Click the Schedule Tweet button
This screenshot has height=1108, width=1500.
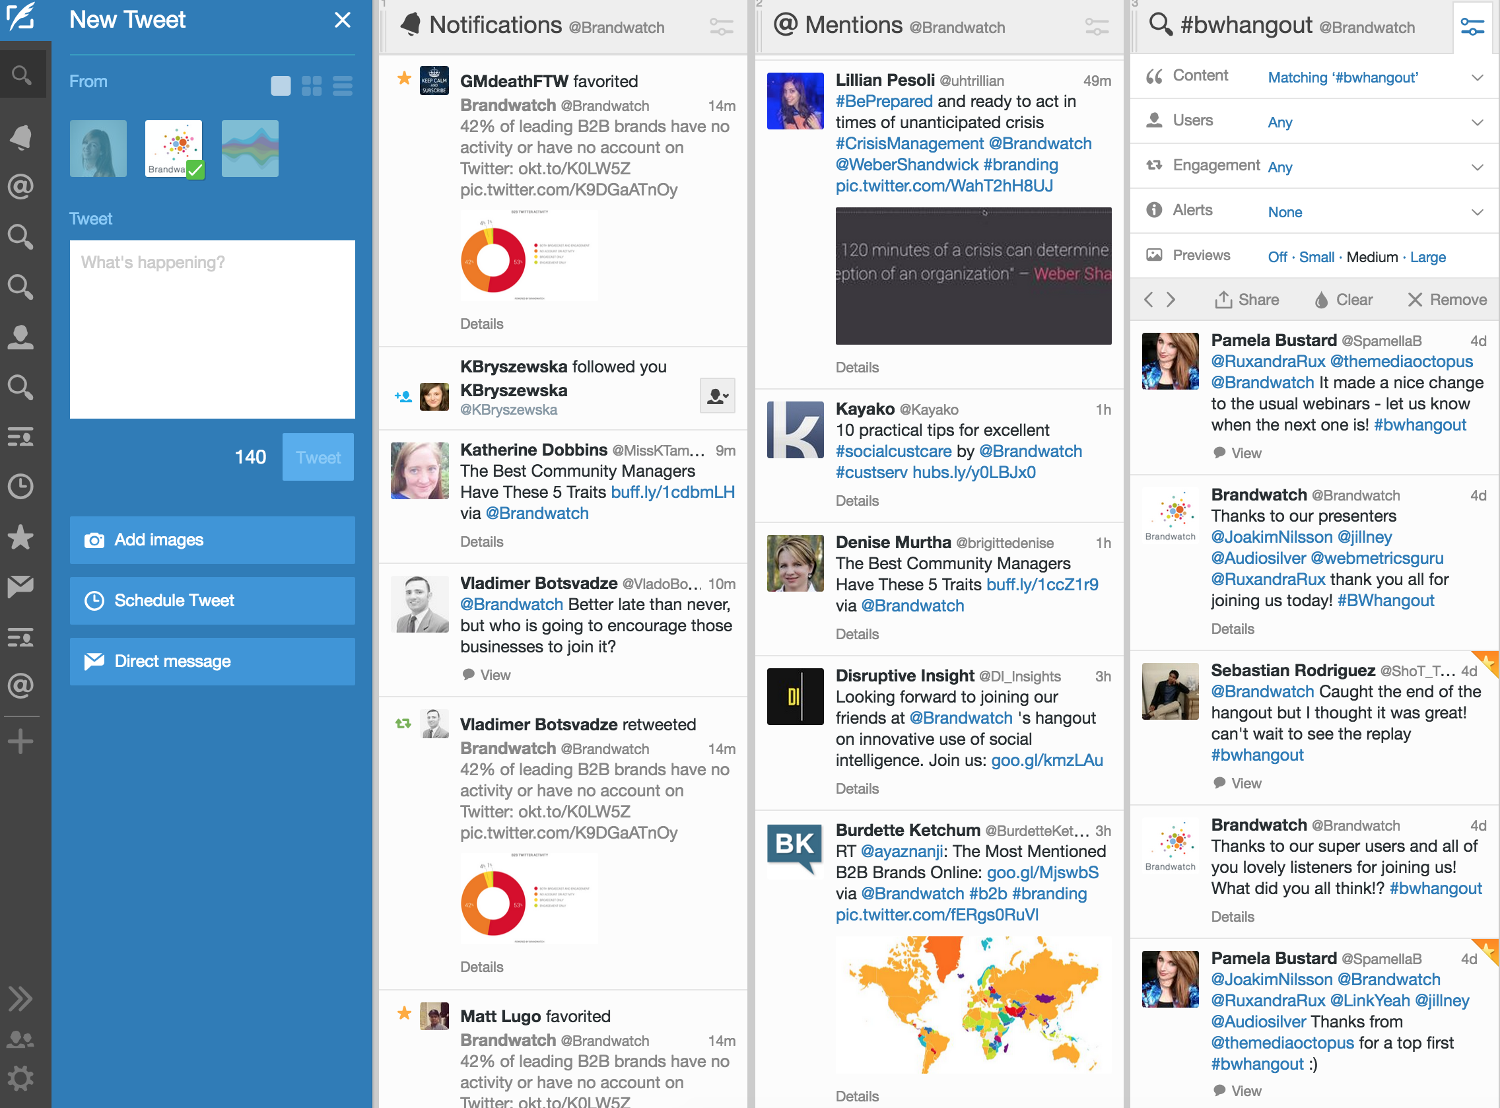click(212, 600)
